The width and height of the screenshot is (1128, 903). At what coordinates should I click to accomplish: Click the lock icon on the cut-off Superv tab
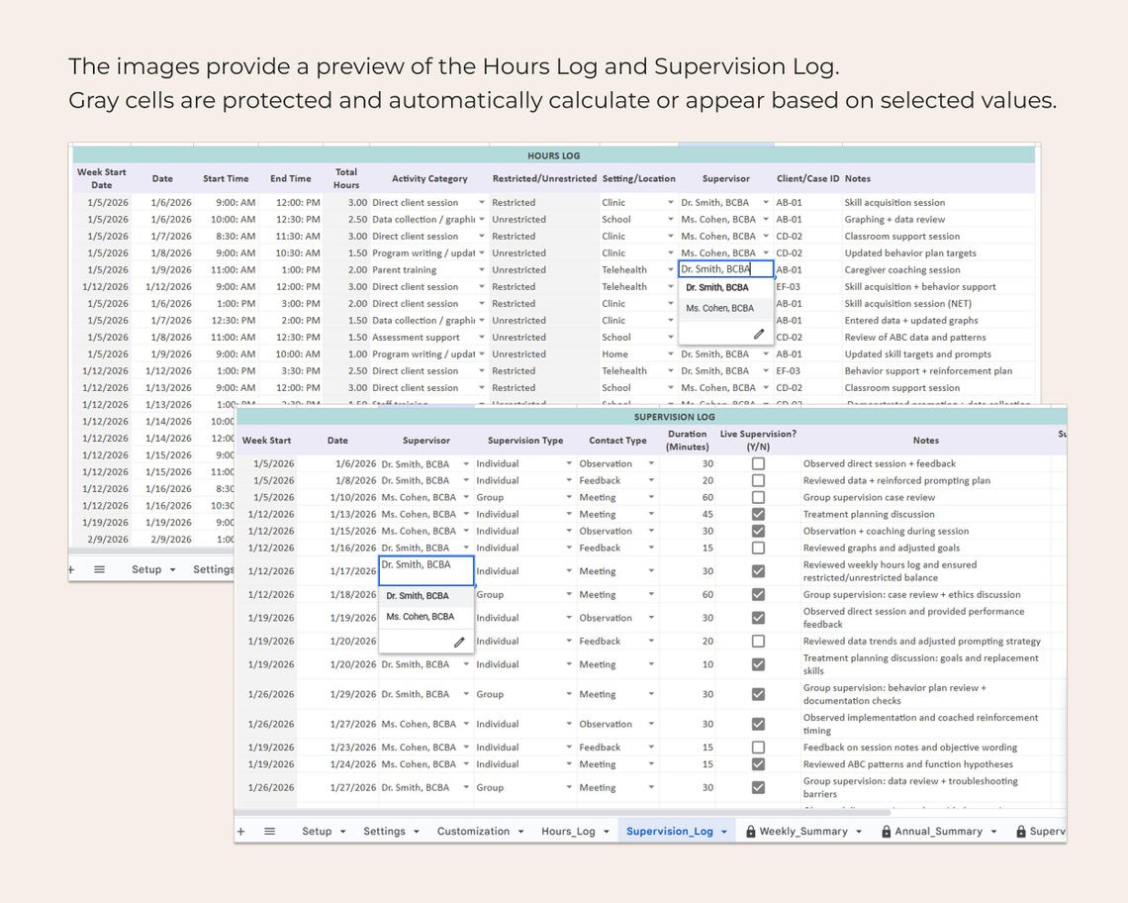click(1021, 831)
